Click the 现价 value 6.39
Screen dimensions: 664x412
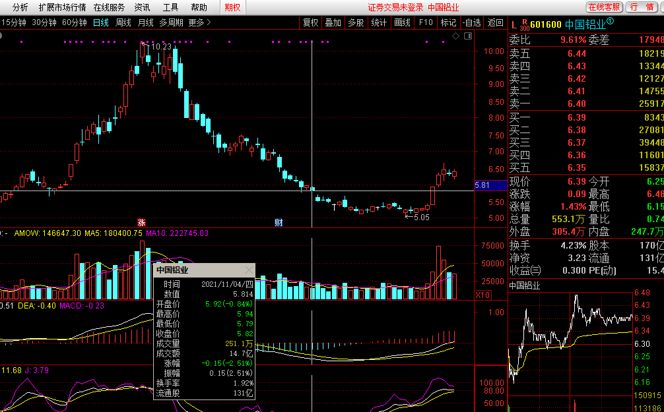pos(577,181)
